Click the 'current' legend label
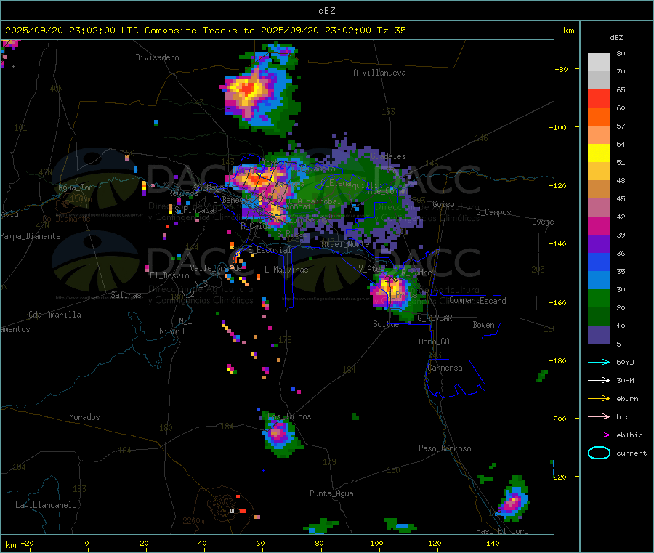654x553 pixels. (x=631, y=453)
